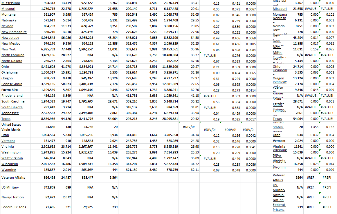Click the Wyoming link in left column
The width and height of the screenshot is (337, 214).
pos(9,170)
